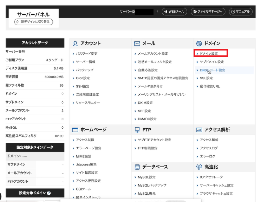Open MySQL復元
The height and width of the screenshot is (202, 261).
click(x=146, y=194)
